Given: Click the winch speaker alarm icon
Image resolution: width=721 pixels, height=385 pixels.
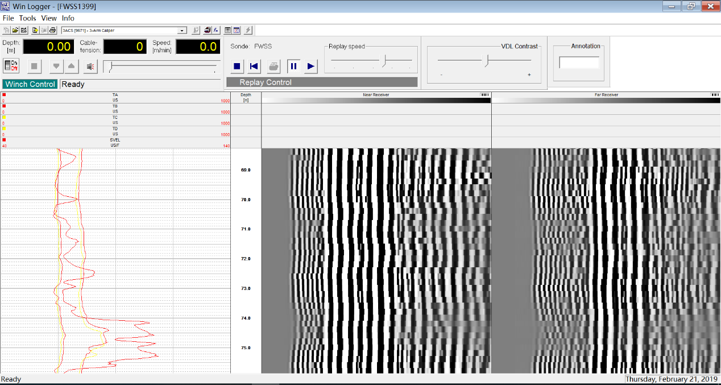Looking at the screenshot, I should [90, 67].
